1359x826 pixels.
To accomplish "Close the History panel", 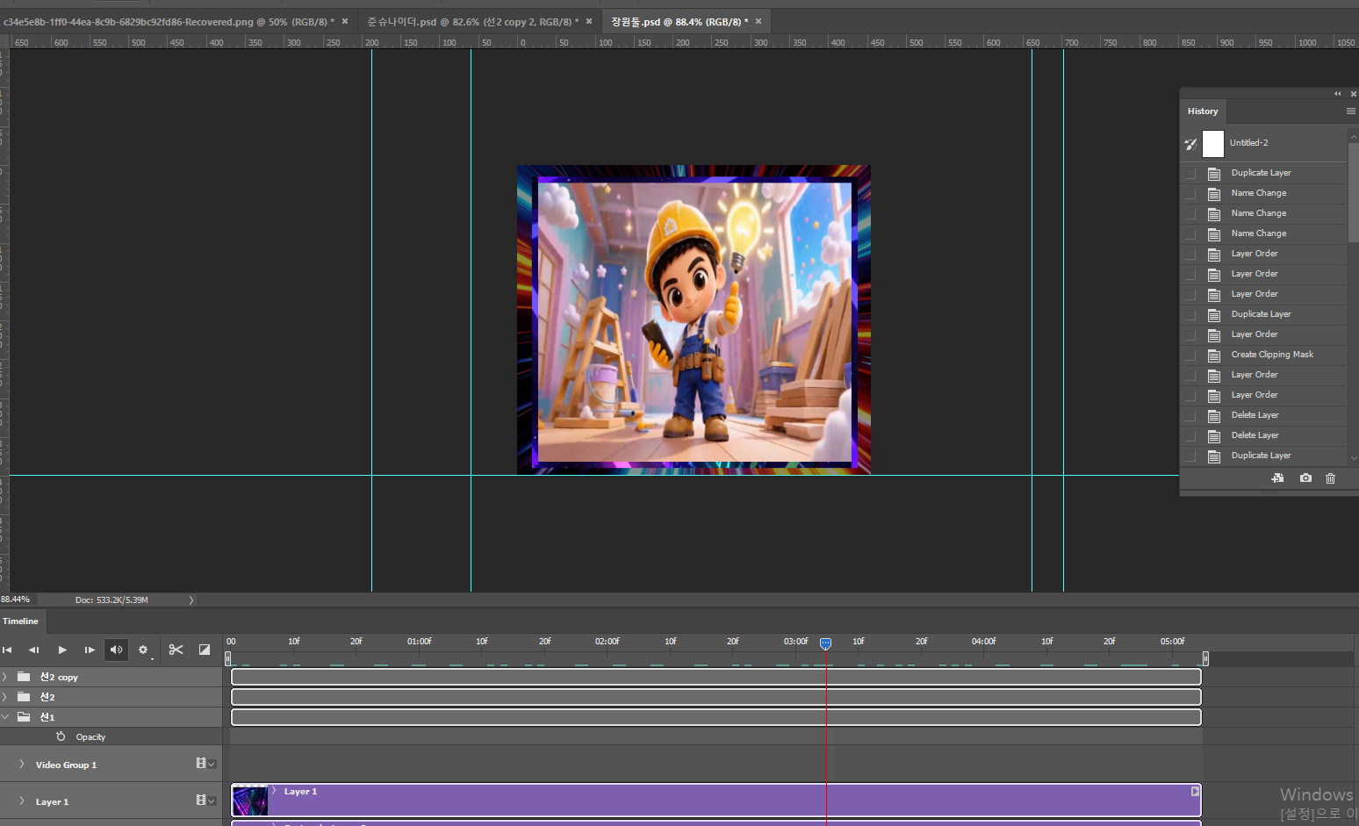I will pos(1353,93).
